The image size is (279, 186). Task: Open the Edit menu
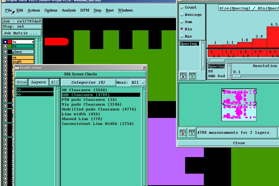click(20, 10)
